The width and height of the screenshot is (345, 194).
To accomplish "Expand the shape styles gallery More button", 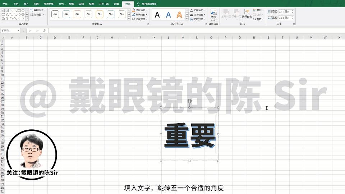I will (x=129, y=19).
